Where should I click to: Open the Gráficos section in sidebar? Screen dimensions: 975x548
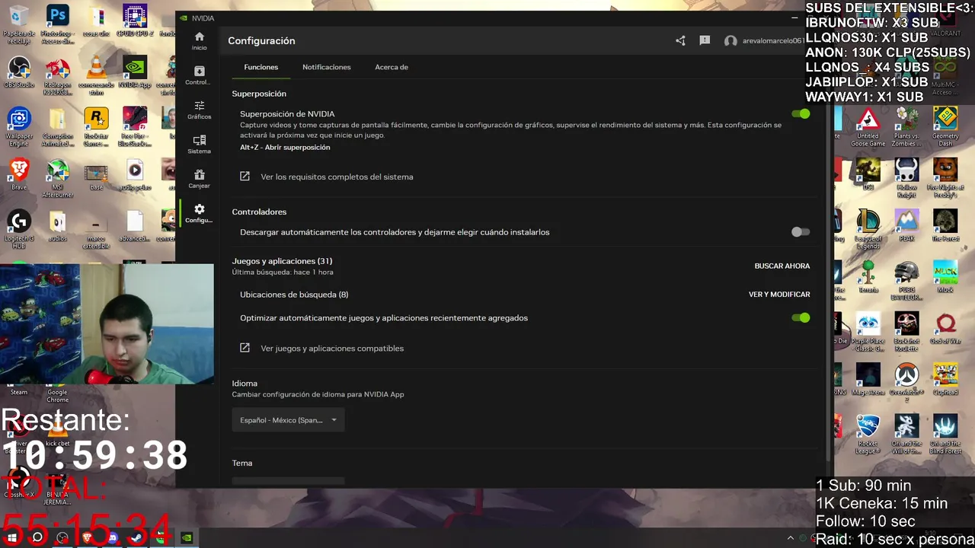(x=199, y=110)
